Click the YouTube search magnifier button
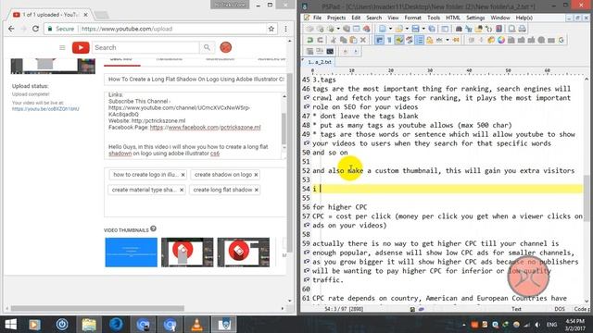Viewport: 593px width, 333px height. click(x=207, y=47)
